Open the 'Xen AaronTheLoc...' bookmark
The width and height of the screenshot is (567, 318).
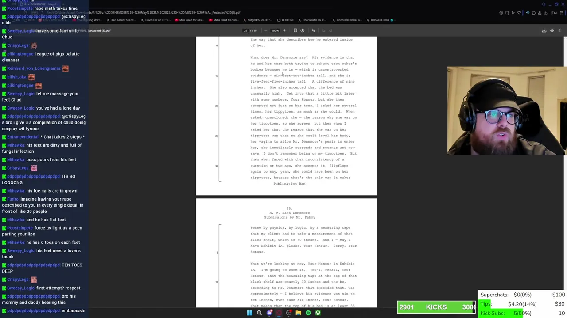(121, 20)
